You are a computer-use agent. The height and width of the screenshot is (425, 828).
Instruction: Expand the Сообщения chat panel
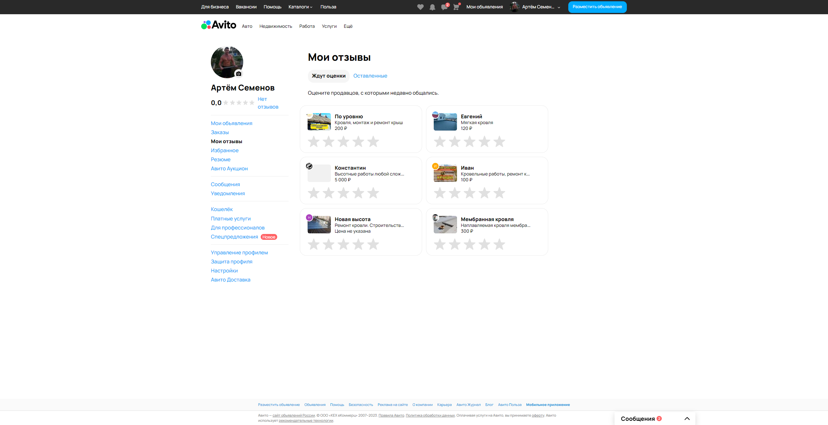(687, 419)
